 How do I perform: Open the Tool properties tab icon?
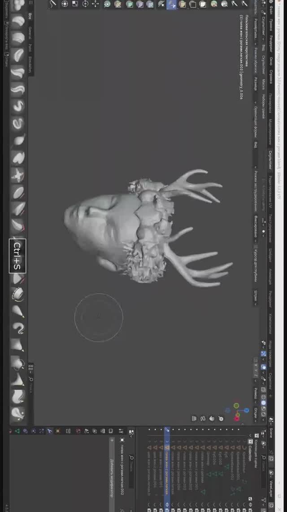click(122, 431)
